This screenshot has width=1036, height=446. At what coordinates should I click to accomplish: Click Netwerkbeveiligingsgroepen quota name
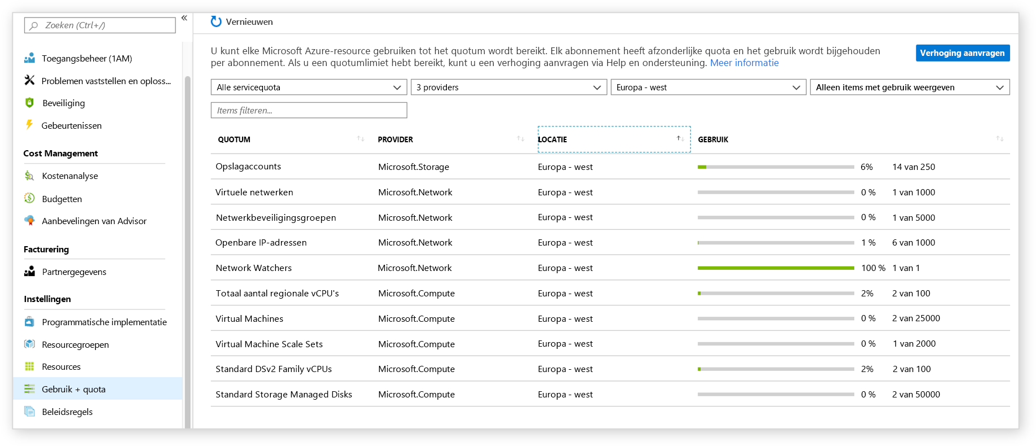click(x=276, y=217)
